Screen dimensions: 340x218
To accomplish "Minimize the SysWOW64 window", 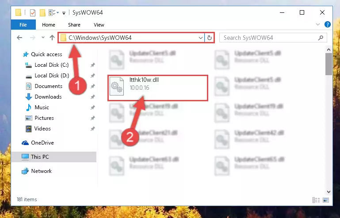I will coord(282,12).
